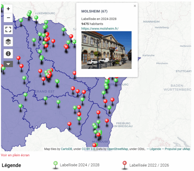Click the Légende link in attribution
194x171 pixels.
coord(155,149)
